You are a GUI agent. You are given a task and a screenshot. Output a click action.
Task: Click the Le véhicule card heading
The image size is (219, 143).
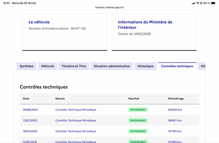[x=39, y=22]
